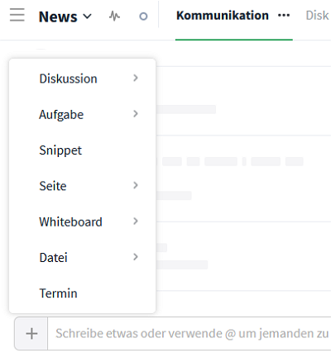
Task: Expand the Whiteboard submenu arrow
Action: click(136, 221)
